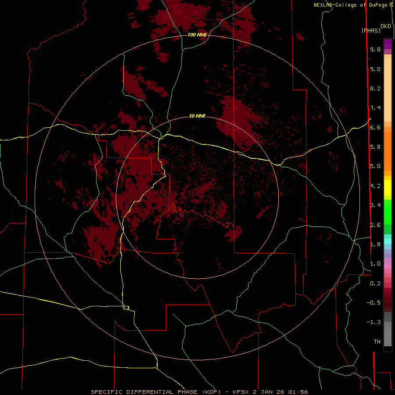Click the 7.4 value on the color scale
Image resolution: width=395 pixels, height=395 pixels.
(375, 108)
